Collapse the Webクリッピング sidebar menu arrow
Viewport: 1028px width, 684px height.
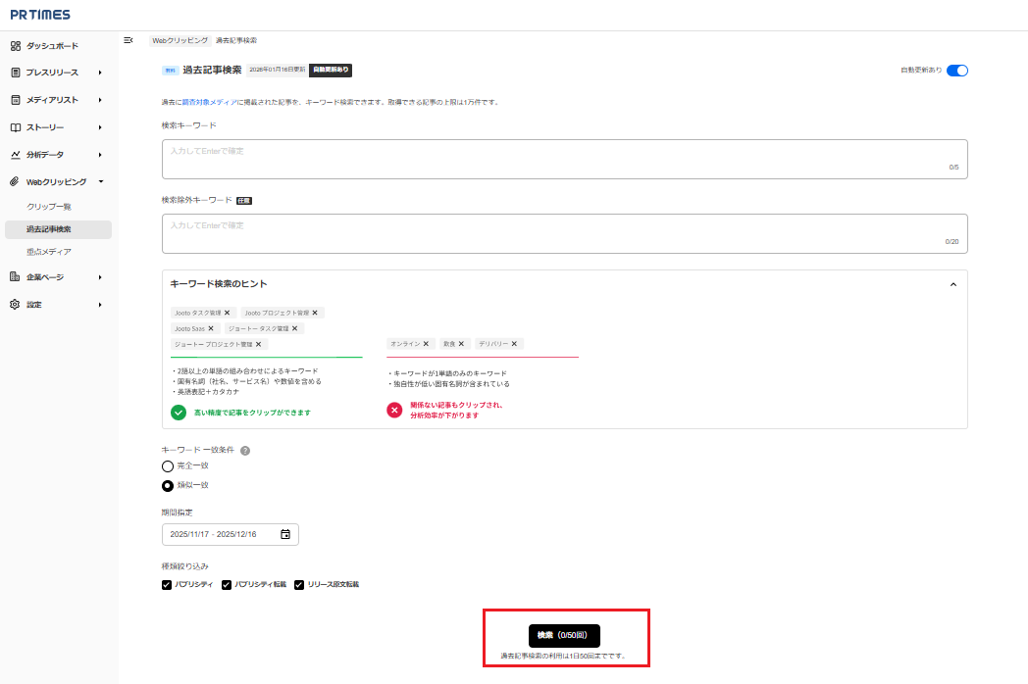coord(100,182)
